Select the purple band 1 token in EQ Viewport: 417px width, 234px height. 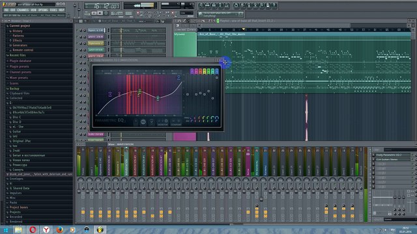coord(192,71)
